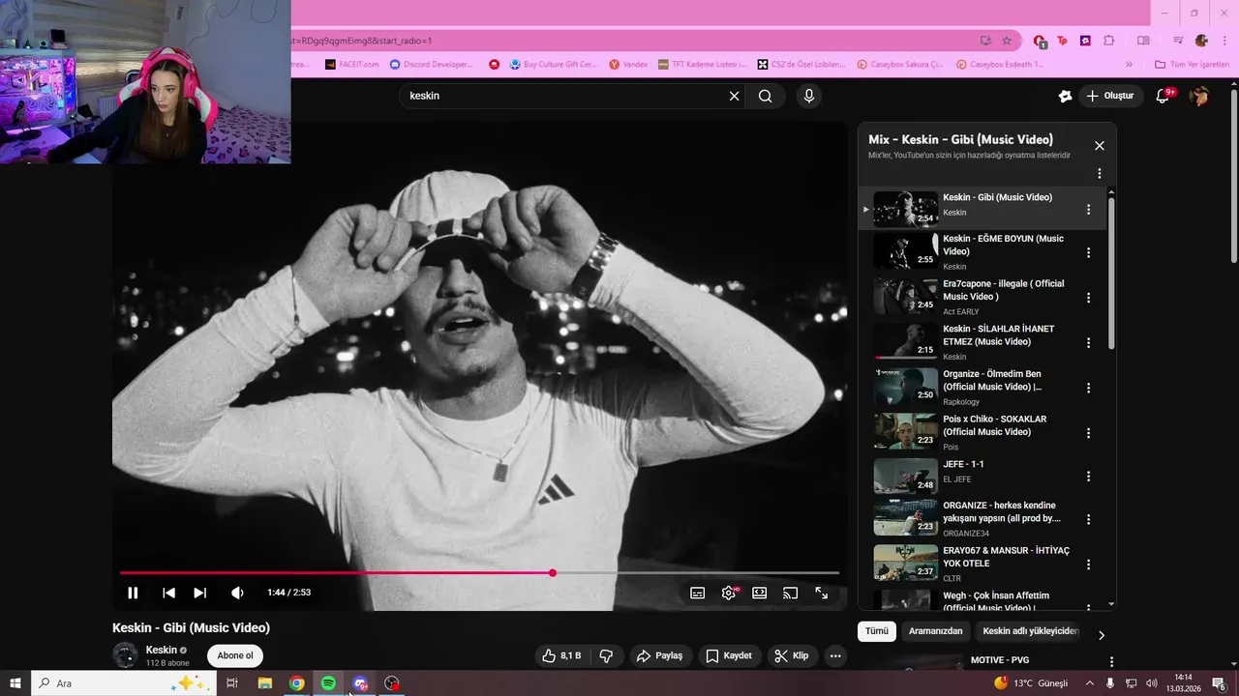The height and width of the screenshot is (696, 1239).
Task: Open options for Organize - Ölmedim Ben item
Action: point(1088,388)
